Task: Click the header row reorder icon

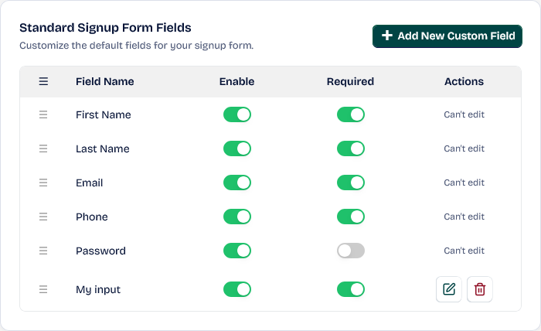Action: coord(43,81)
